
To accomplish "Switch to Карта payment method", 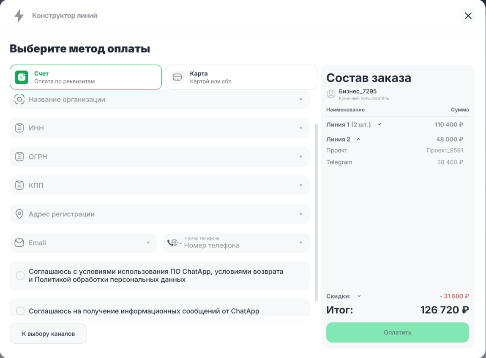I will (241, 77).
